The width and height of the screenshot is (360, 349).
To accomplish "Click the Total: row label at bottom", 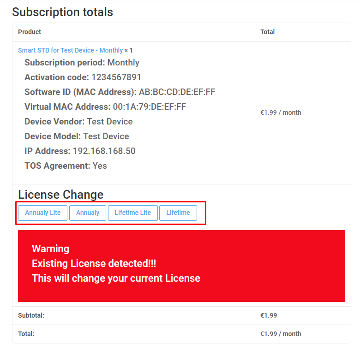I will click(x=26, y=334).
